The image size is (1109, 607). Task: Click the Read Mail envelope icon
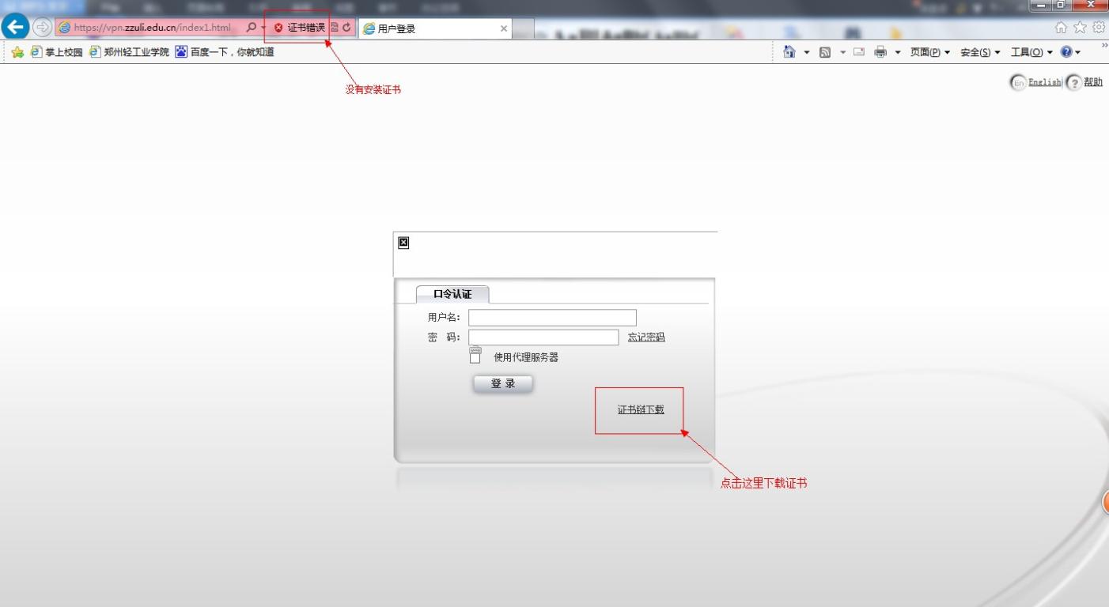click(859, 52)
